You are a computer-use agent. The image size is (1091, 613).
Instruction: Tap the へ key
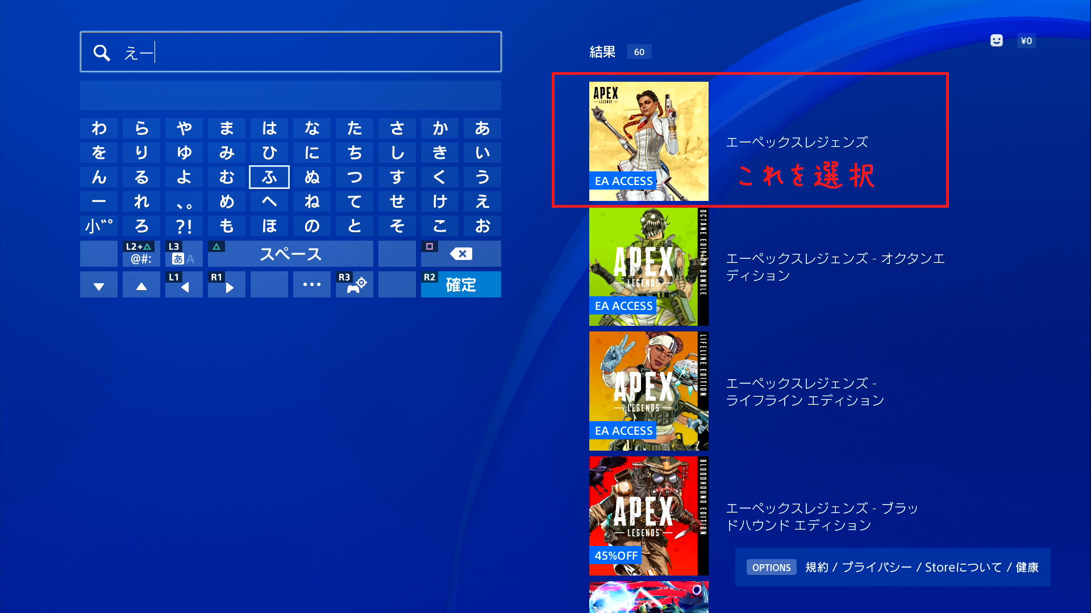[269, 201]
